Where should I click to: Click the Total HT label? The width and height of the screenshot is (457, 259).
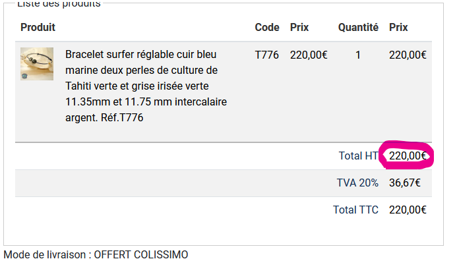coord(359,156)
